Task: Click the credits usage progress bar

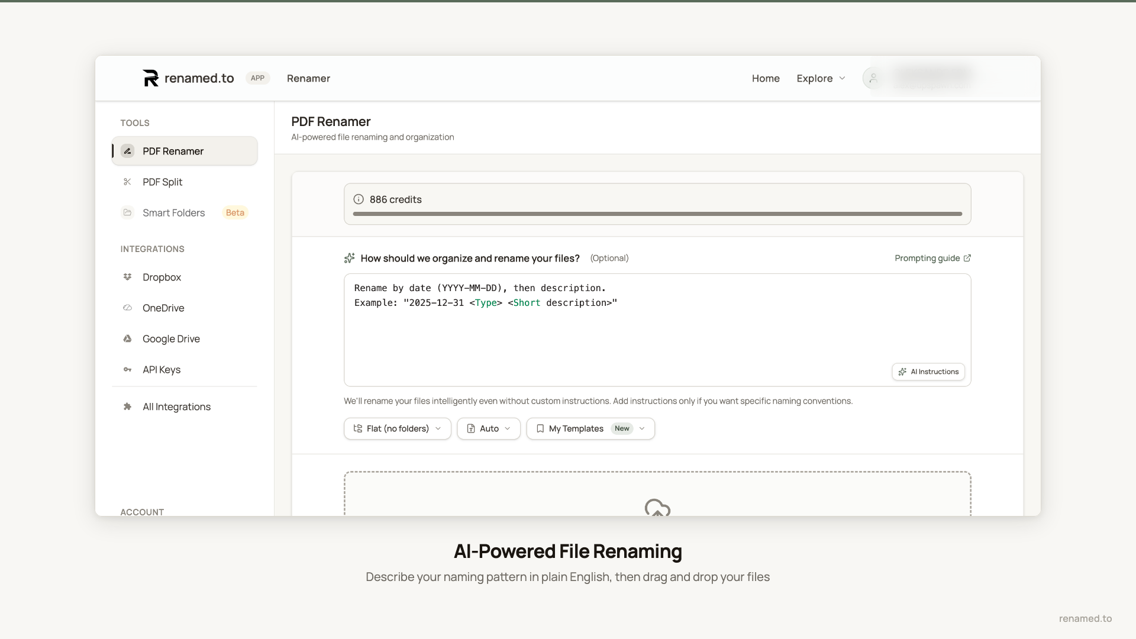Action: click(x=657, y=214)
